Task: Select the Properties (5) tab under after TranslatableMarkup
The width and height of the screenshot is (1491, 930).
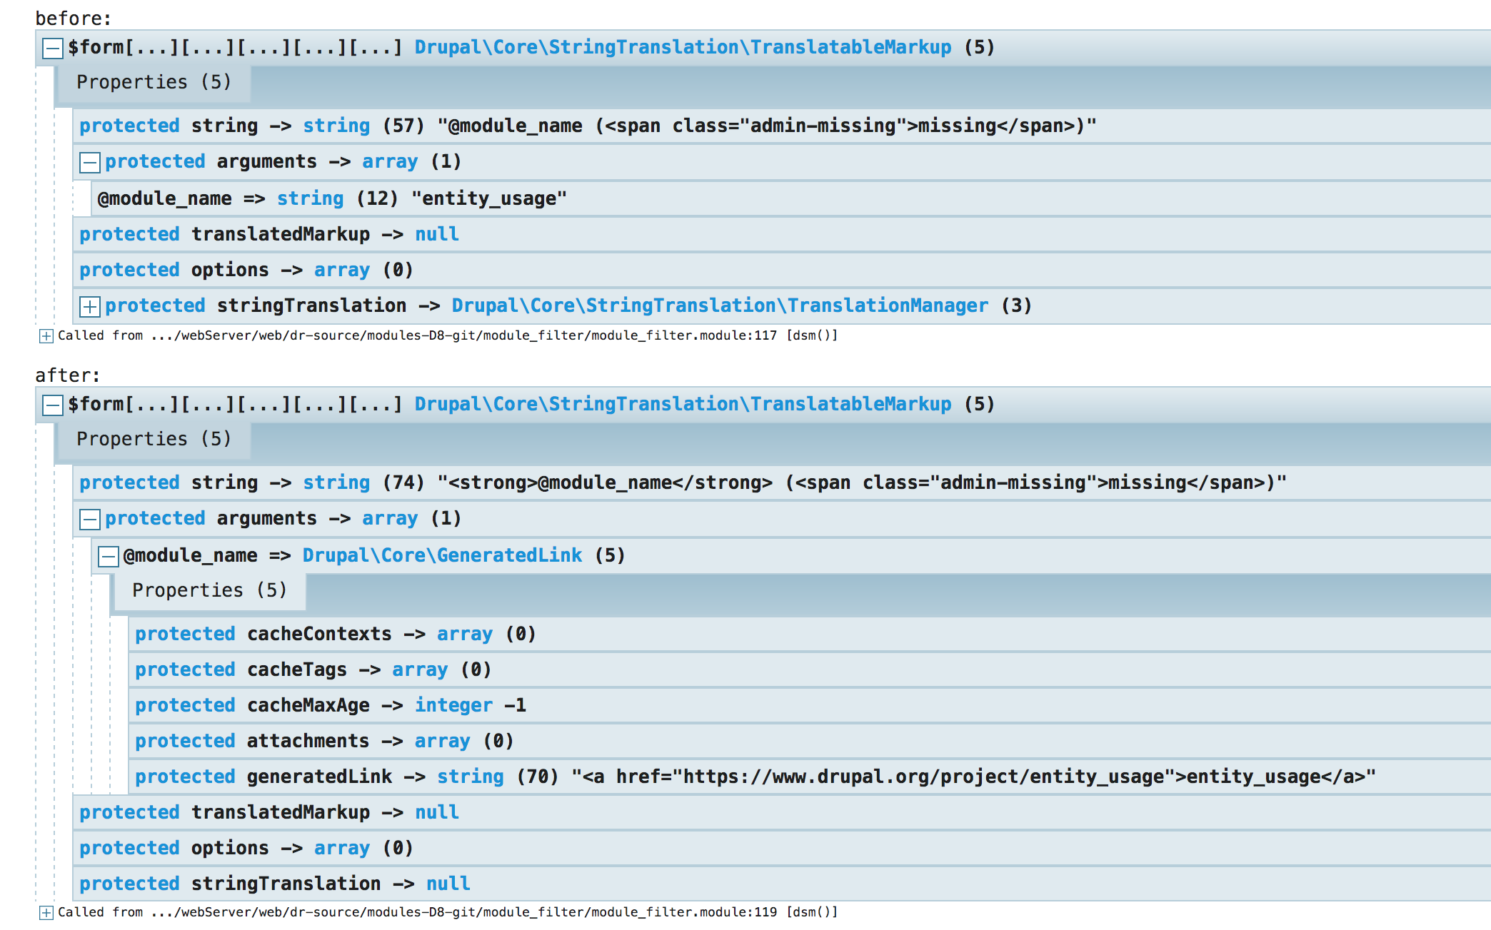Action: coord(154,439)
